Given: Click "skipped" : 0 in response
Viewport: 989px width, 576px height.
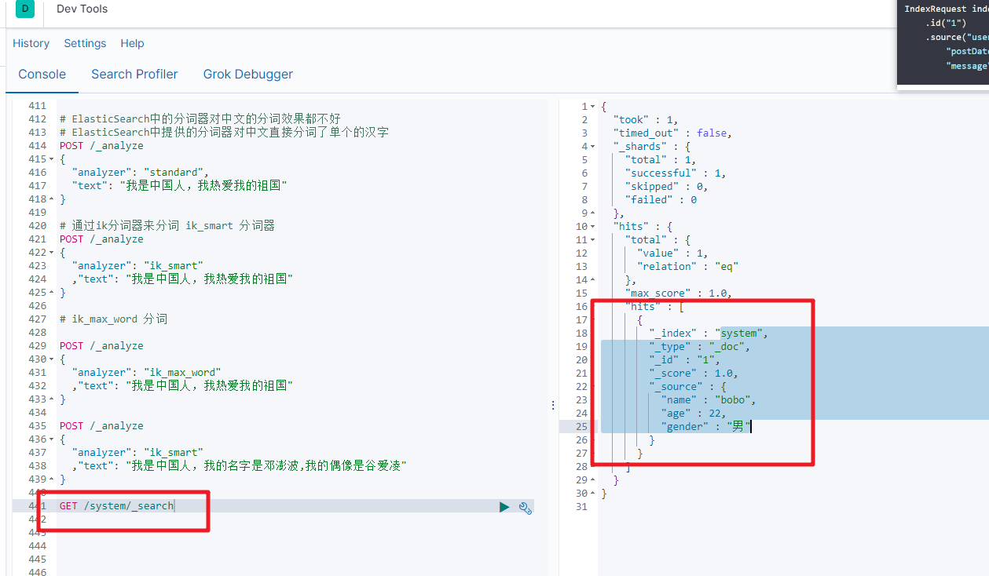Looking at the screenshot, I should coord(666,186).
